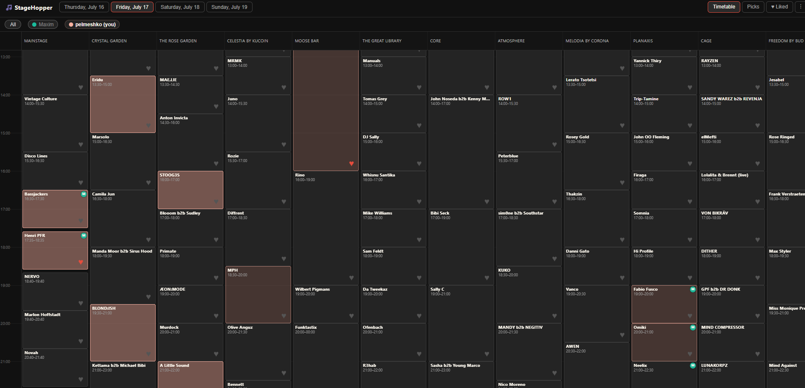Open the Rino set card
The height and width of the screenshot is (388, 805).
click(x=326, y=228)
